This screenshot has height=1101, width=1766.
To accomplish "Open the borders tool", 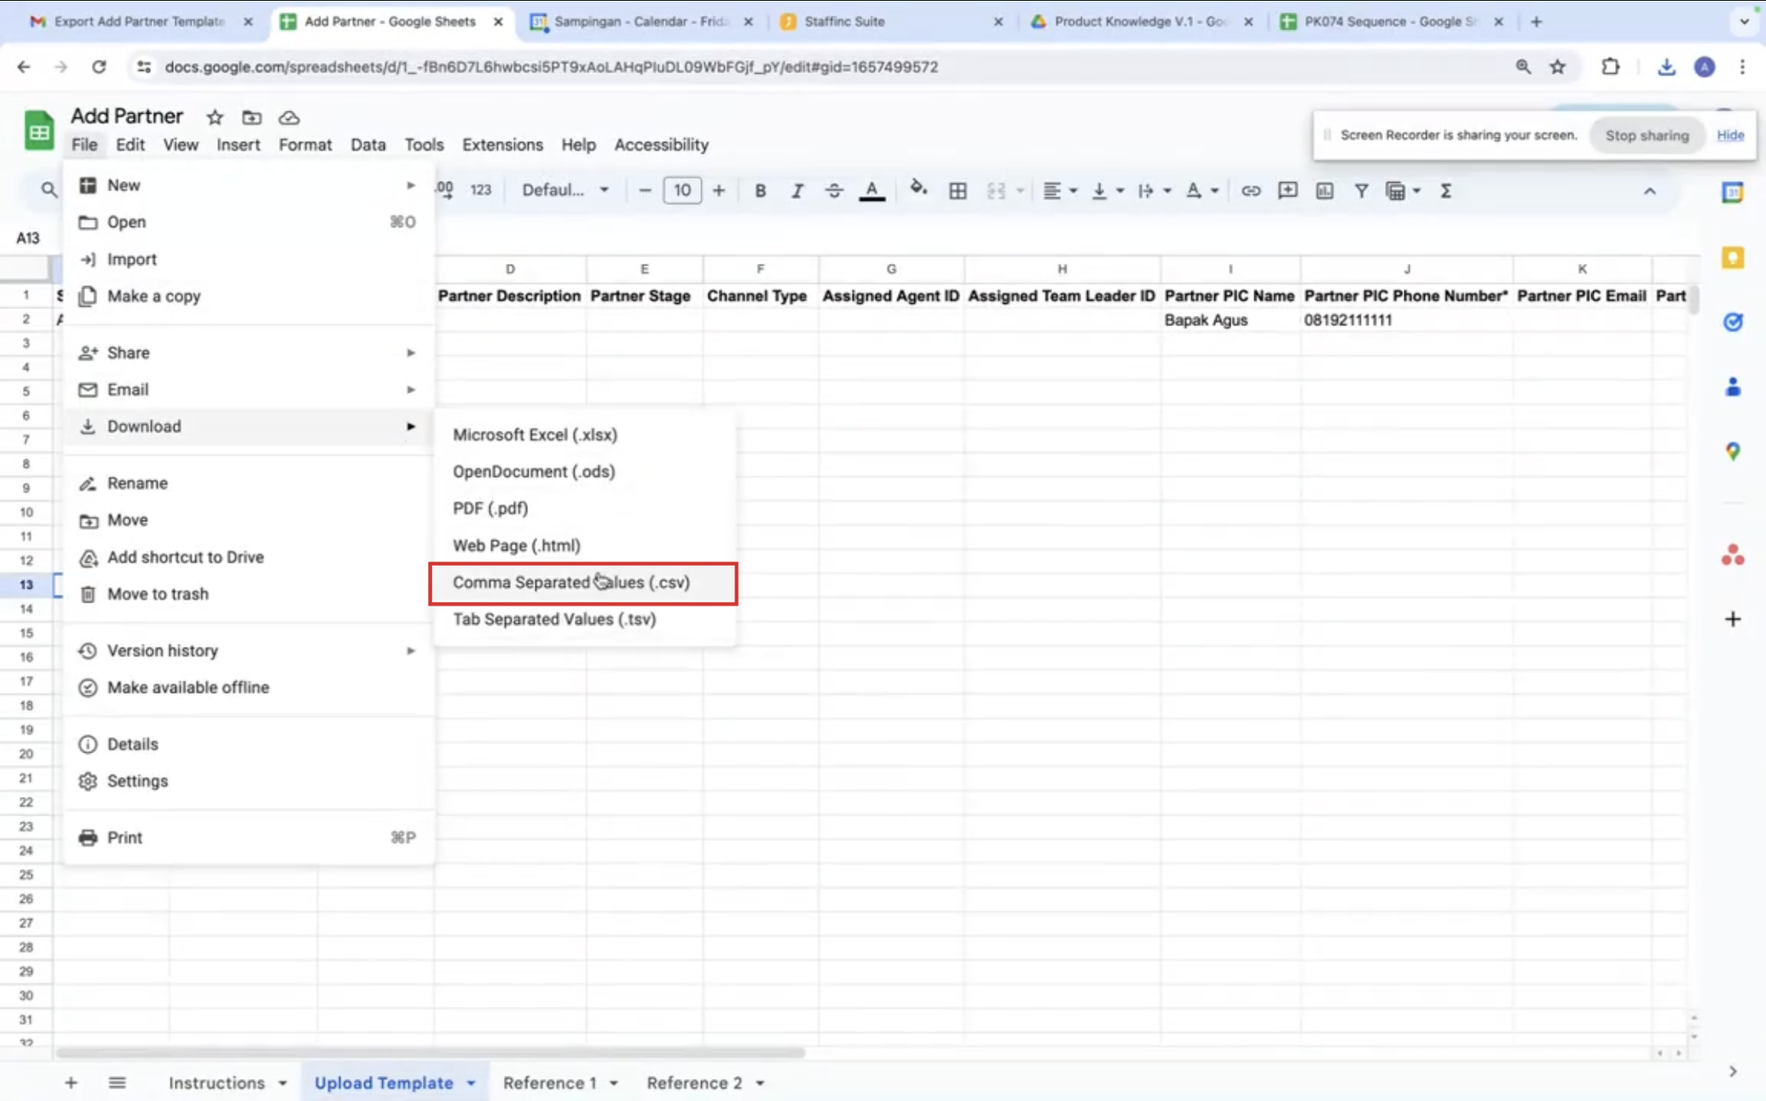I will pos(957,191).
